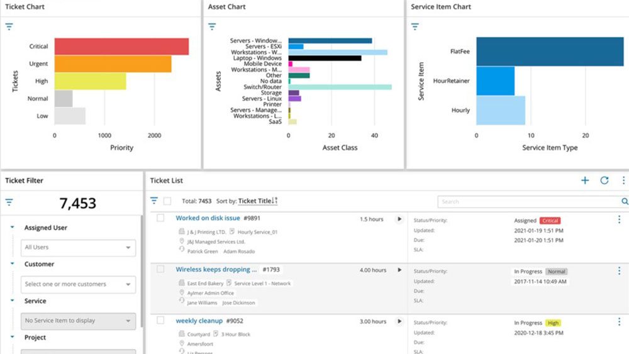Image resolution: width=629 pixels, height=354 pixels.
Task: Start timer on Worked on disk issue ticket
Action: 399,219
